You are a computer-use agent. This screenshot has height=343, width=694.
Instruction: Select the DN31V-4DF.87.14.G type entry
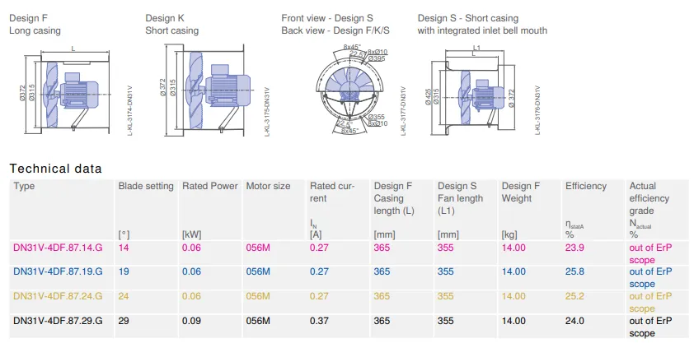[58, 248]
